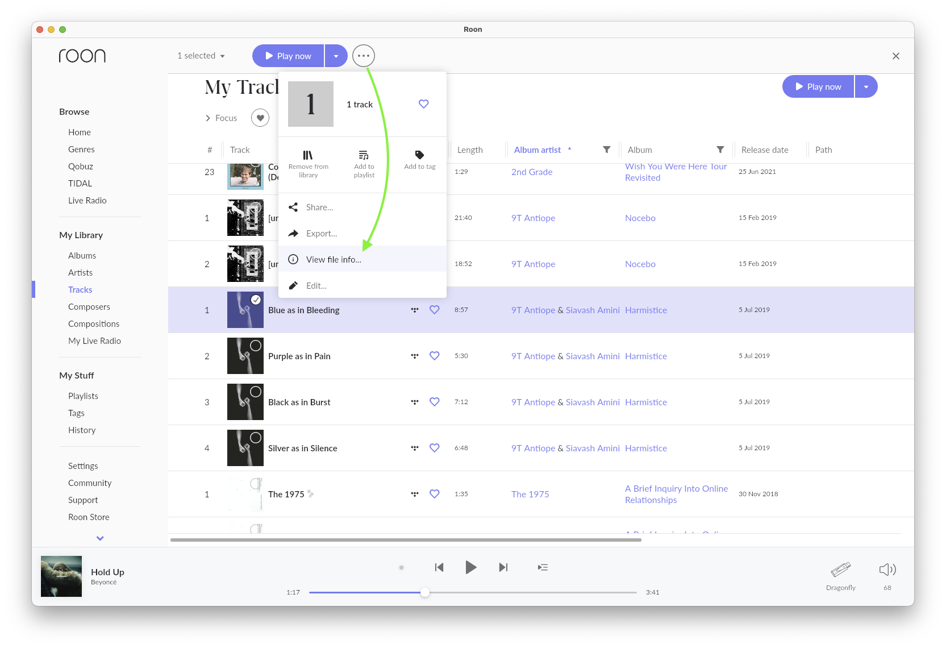Choose View file info... from the menu

[362, 260]
